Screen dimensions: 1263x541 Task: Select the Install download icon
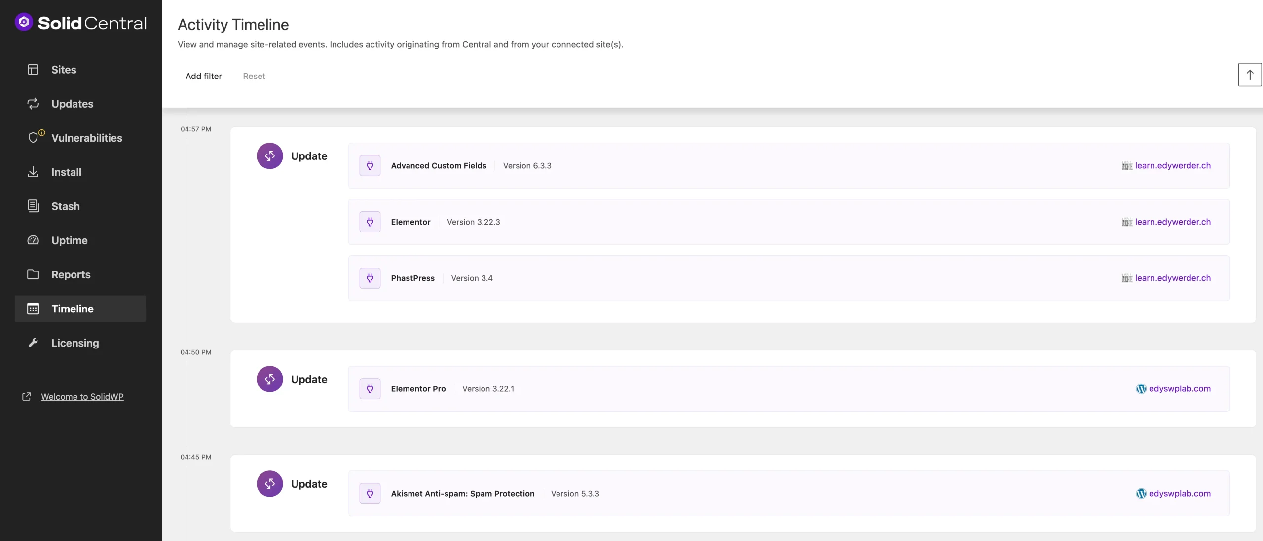(x=33, y=172)
